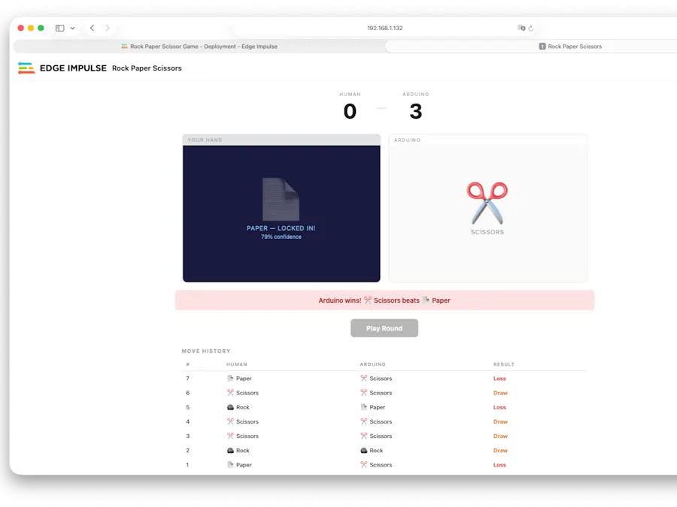Click the PAPER — LOCKED IN! label

pos(281,228)
